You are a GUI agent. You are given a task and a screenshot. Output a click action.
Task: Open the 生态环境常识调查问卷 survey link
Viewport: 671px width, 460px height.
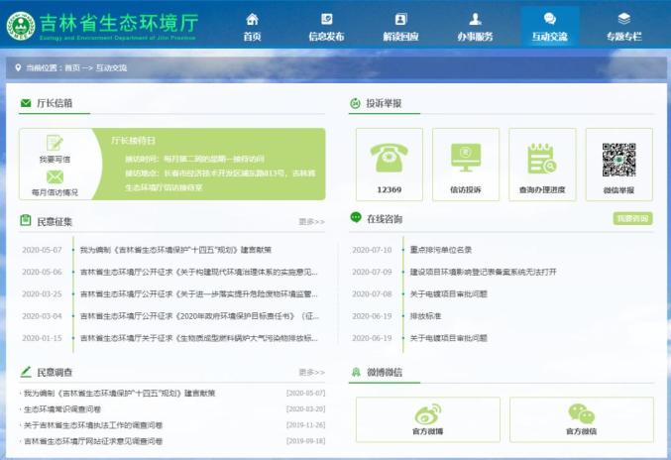[x=62, y=408]
